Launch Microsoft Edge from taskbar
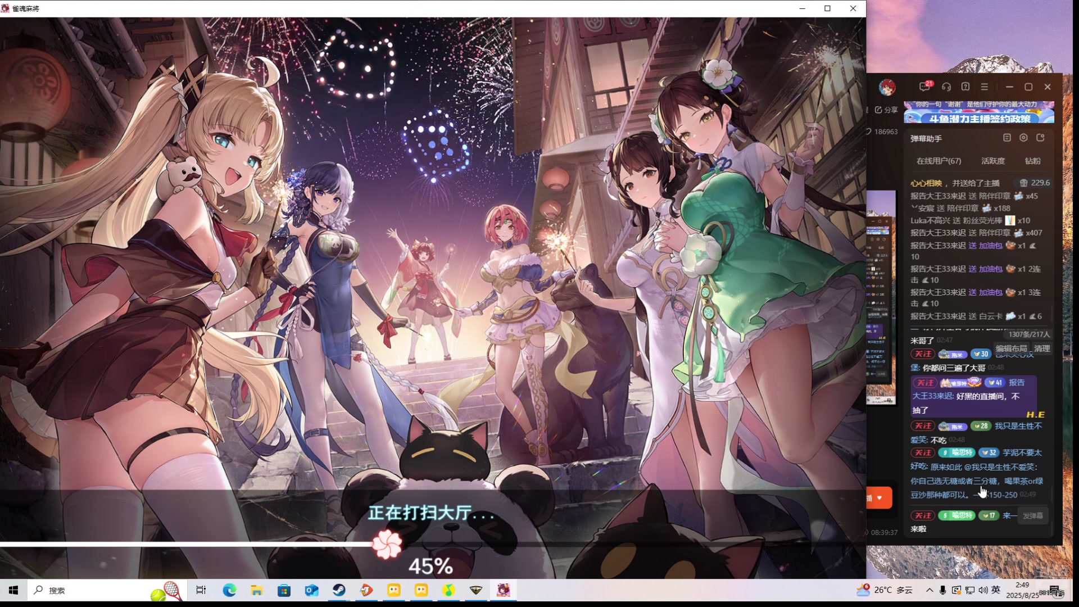Viewport: 1079px width, 607px height. 229,590
